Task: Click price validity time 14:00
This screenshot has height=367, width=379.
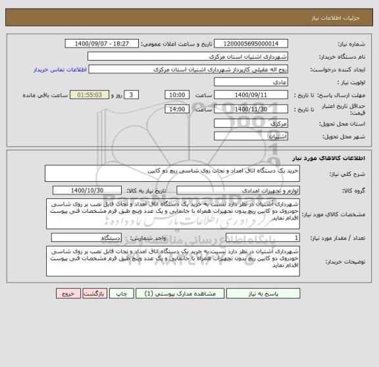Action: pos(177,109)
